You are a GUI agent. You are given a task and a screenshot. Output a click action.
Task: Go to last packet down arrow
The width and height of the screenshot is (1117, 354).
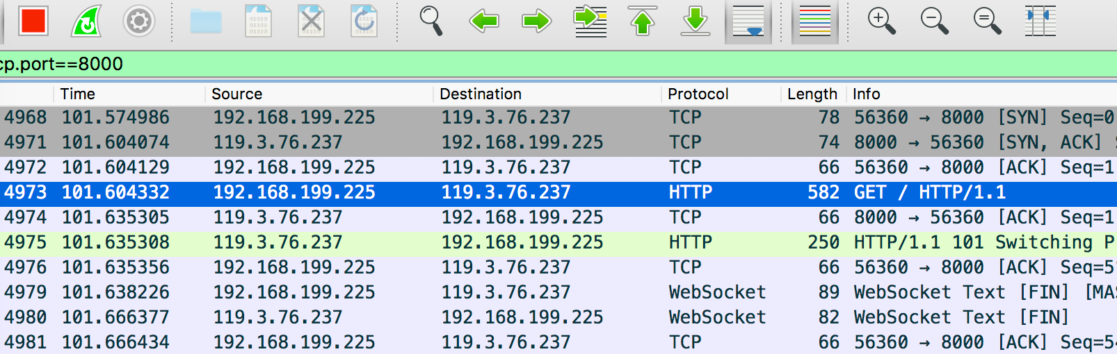(695, 21)
